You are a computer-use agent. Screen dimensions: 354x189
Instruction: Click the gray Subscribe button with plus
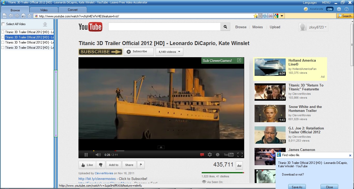click(x=139, y=52)
